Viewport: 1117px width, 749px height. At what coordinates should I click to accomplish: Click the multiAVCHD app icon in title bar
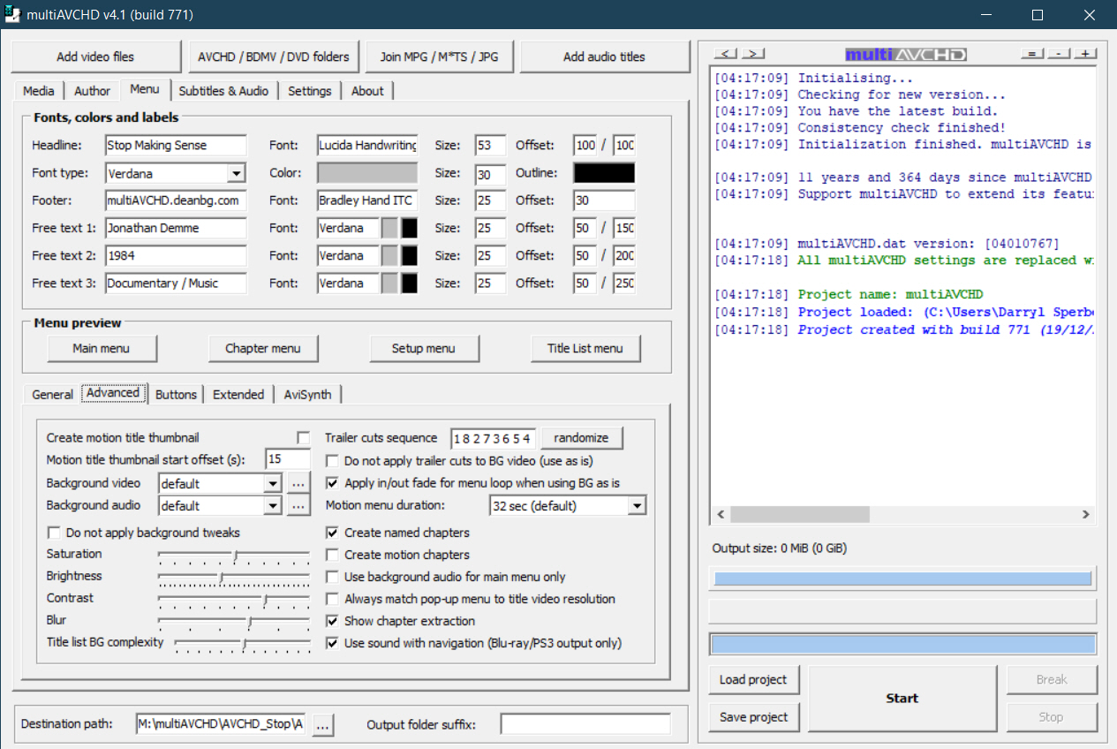[13, 15]
